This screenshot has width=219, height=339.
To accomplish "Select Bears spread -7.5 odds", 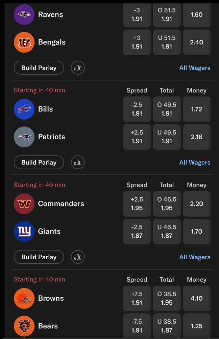I will pos(137,326).
